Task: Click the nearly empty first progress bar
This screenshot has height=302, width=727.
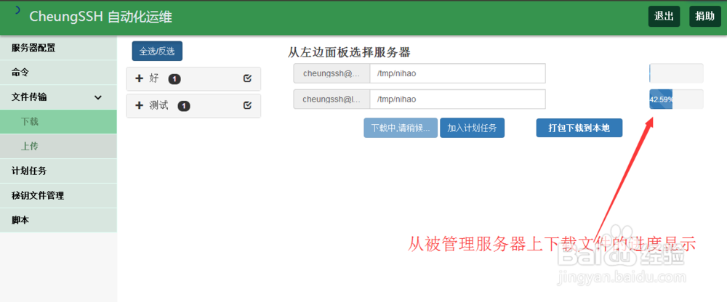Action: coord(676,73)
